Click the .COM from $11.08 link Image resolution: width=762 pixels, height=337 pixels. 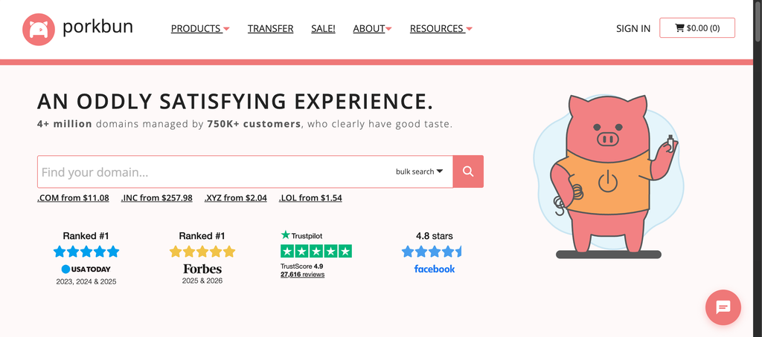tap(73, 198)
